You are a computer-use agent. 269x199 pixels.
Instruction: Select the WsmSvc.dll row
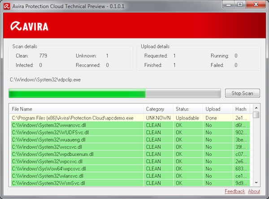point(130,183)
